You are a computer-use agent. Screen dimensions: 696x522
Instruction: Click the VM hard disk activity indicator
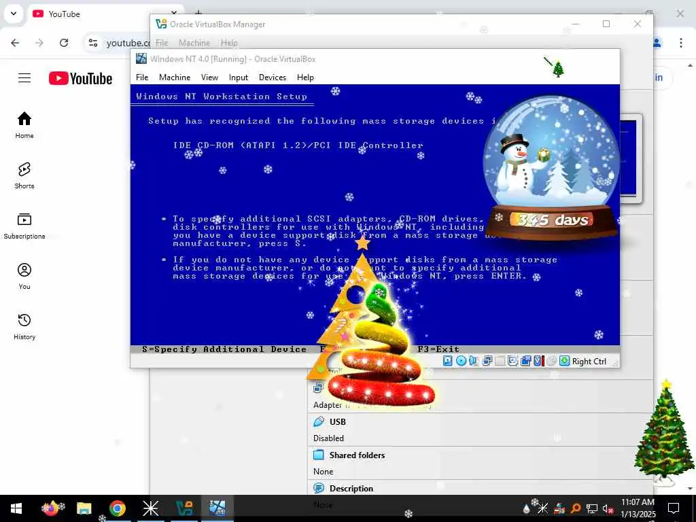(x=447, y=361)
